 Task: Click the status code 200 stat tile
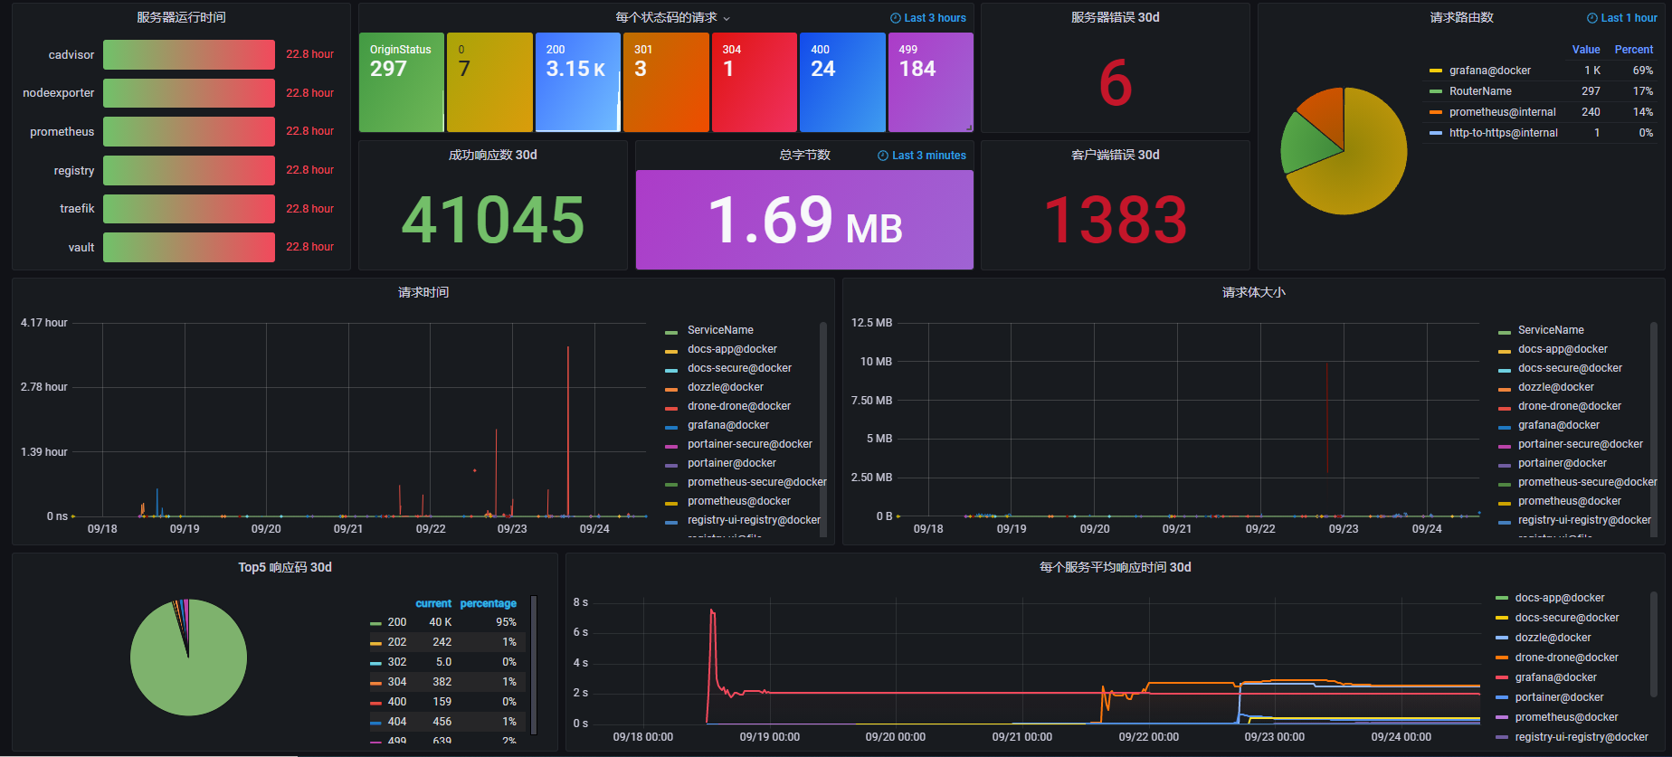577,82
